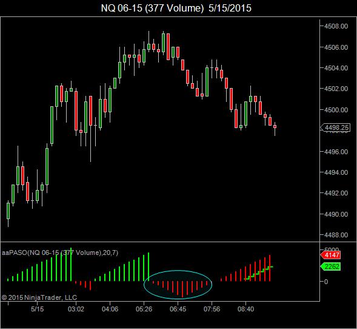Click the 07:56 time axis label
This screenshot has width=357, height=329.
212,309
